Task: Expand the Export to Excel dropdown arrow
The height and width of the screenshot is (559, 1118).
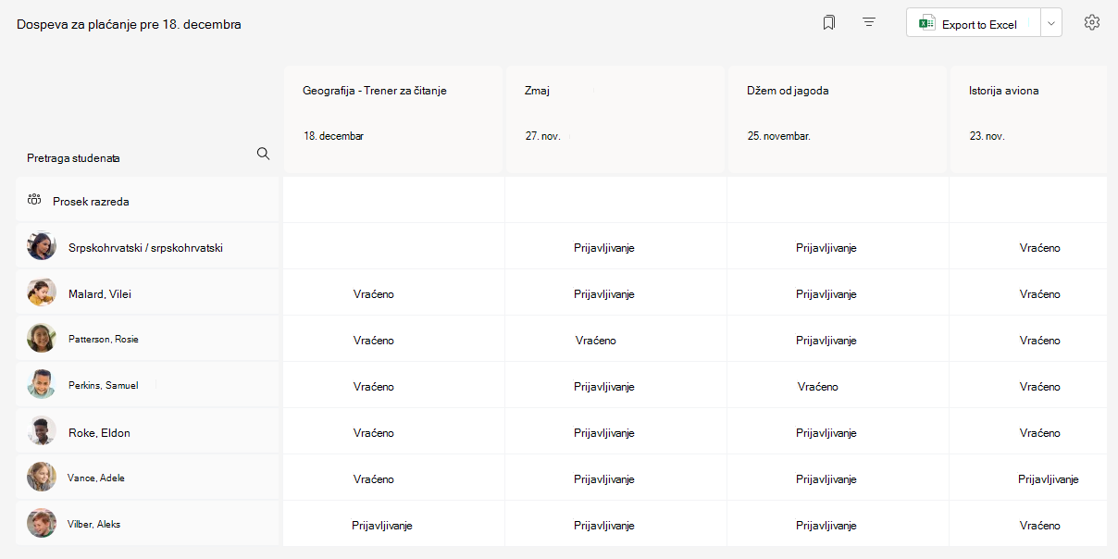Action: point(1050,24)
